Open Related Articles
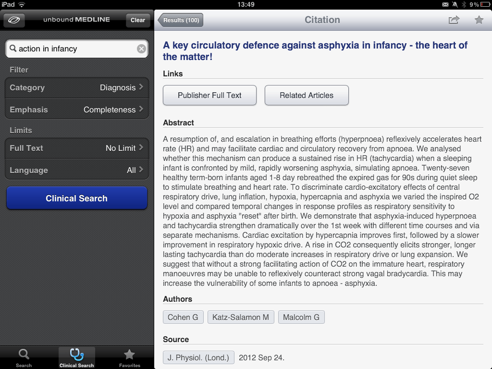 (306, 95)
